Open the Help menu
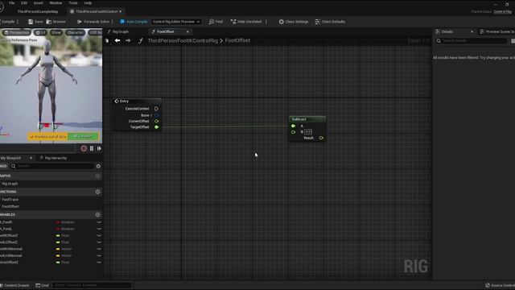 (x=88, y=3)
